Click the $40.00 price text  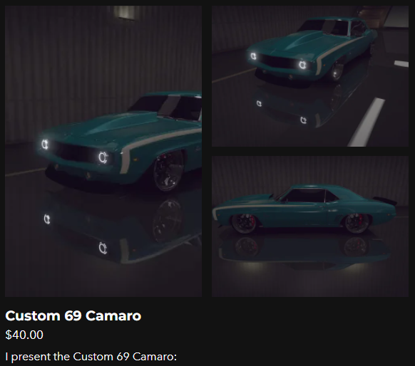pyautogui.click(x=24, y=335)
